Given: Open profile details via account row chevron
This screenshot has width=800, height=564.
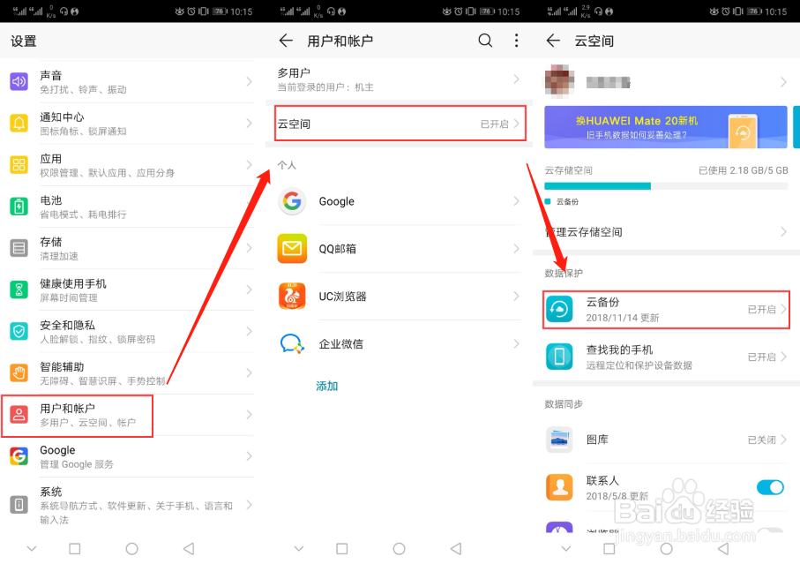Looking at the screenshot, I should tap(783, 82).
